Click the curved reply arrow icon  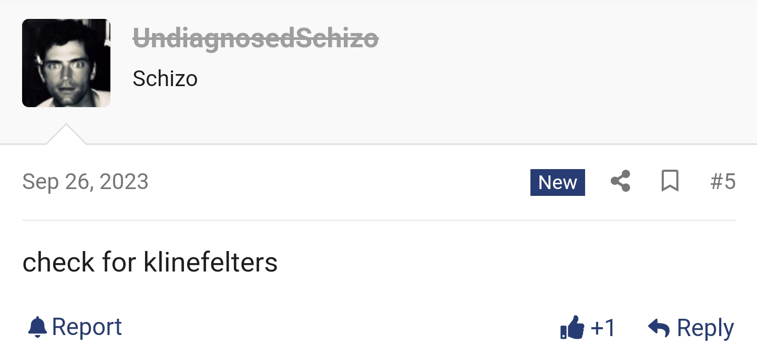point(659,328)
